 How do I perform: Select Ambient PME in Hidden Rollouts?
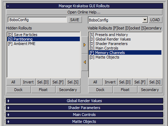click(44, 44)
